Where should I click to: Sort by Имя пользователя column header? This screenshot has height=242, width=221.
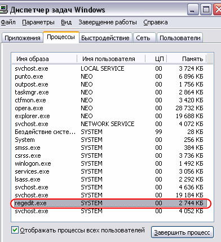pos(111,59)
